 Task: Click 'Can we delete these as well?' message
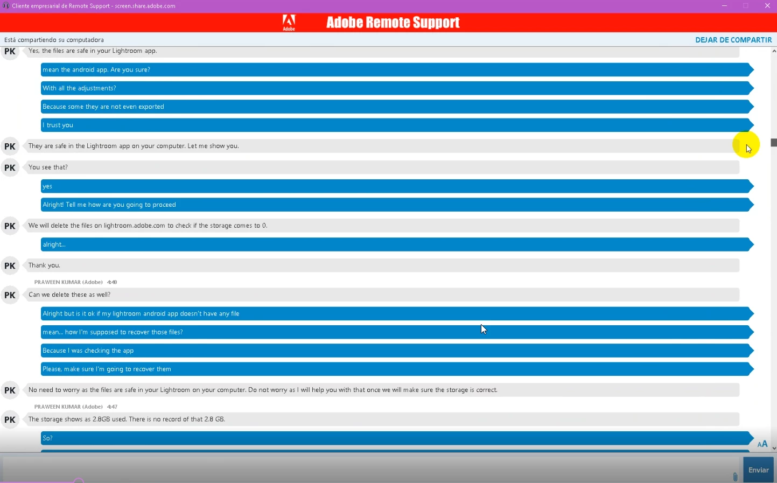pos(382,295)
